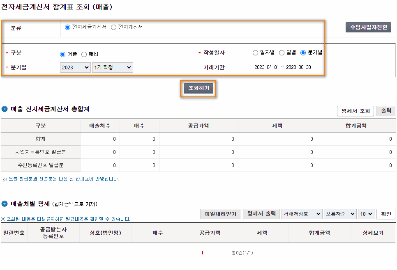Open the 2023 year dropdown

click(x=75, y=67)
